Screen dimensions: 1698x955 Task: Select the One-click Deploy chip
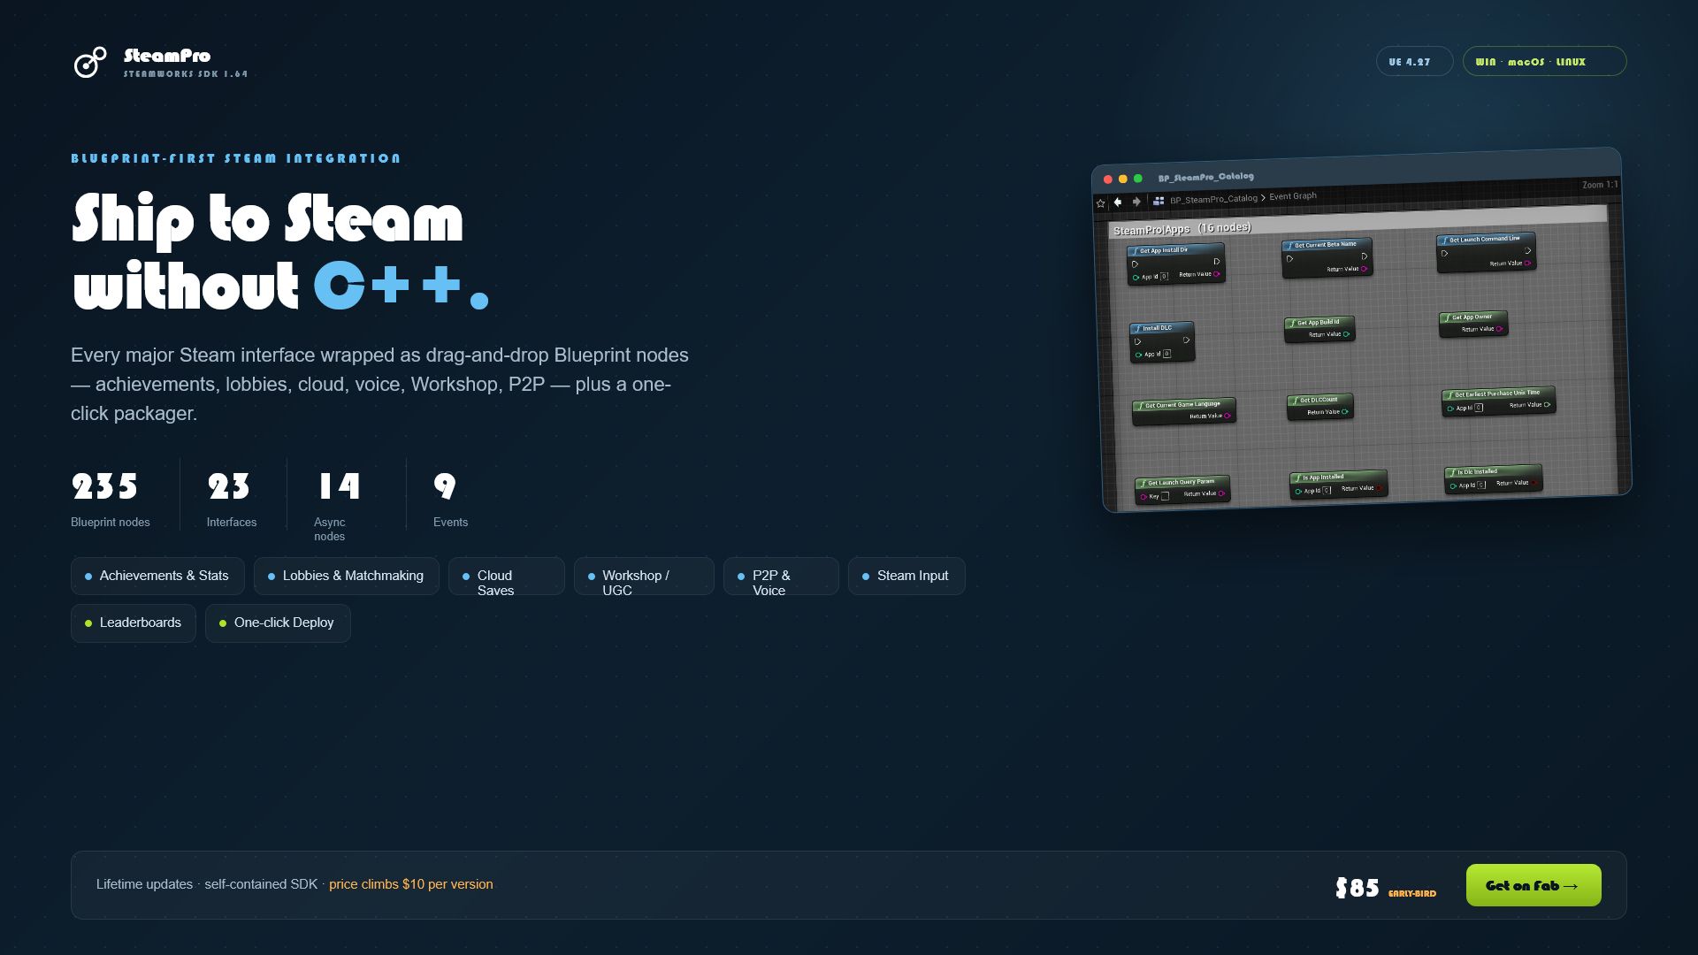coord(278,623)
